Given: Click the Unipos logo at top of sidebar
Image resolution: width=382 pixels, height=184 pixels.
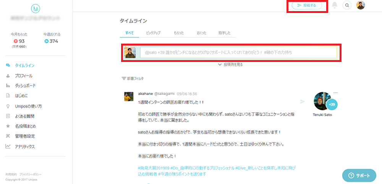Looking at the screenshot, I should tap(36, 9).
